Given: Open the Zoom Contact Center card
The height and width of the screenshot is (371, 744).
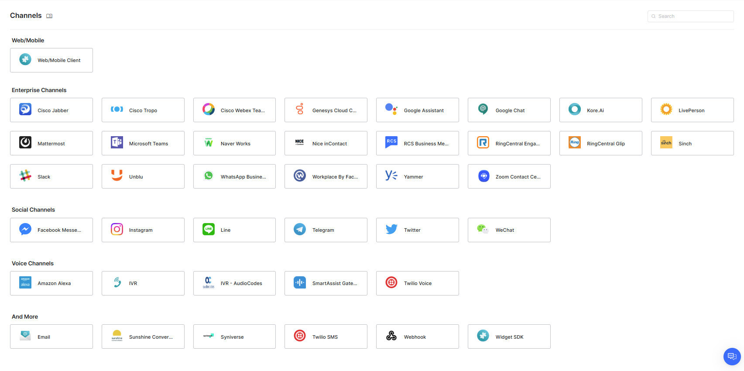Looking at the screenshot, I should [x=509, y=176].
